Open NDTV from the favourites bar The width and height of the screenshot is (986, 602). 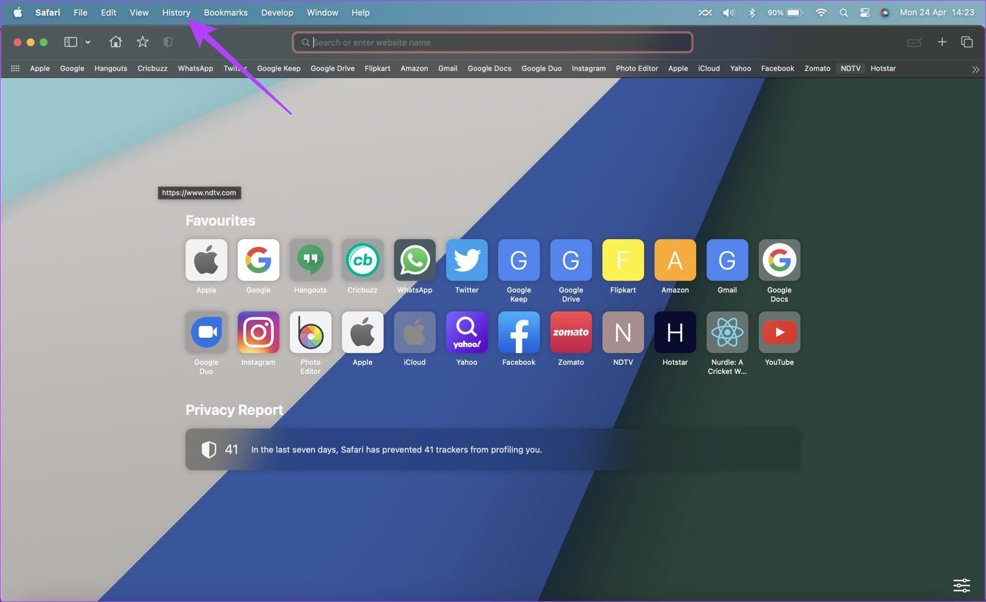tap(851, 68)
